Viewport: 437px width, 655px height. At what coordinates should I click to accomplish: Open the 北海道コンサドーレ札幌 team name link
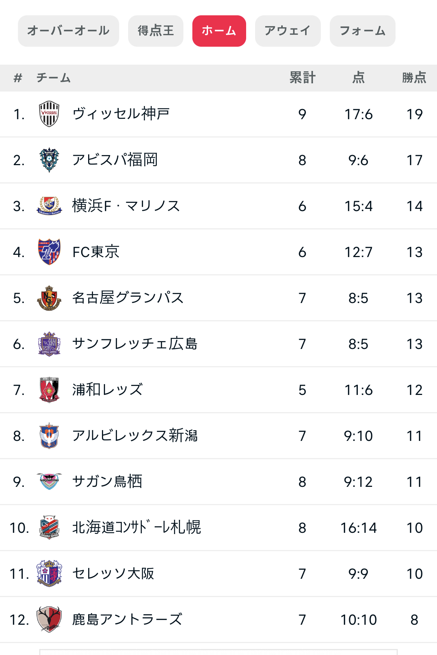tap(137, 528)
